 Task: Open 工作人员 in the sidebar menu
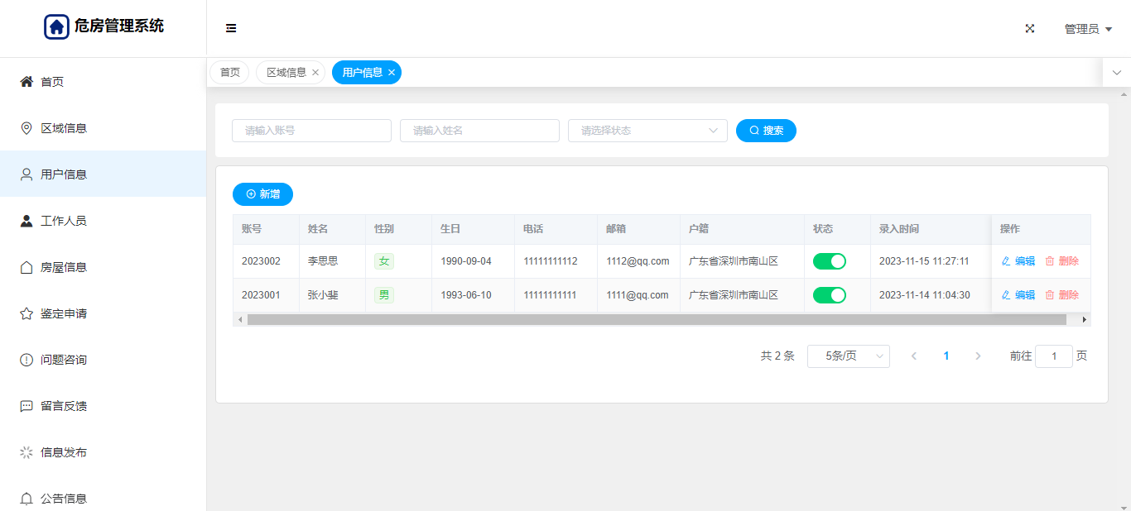point(64,221)
